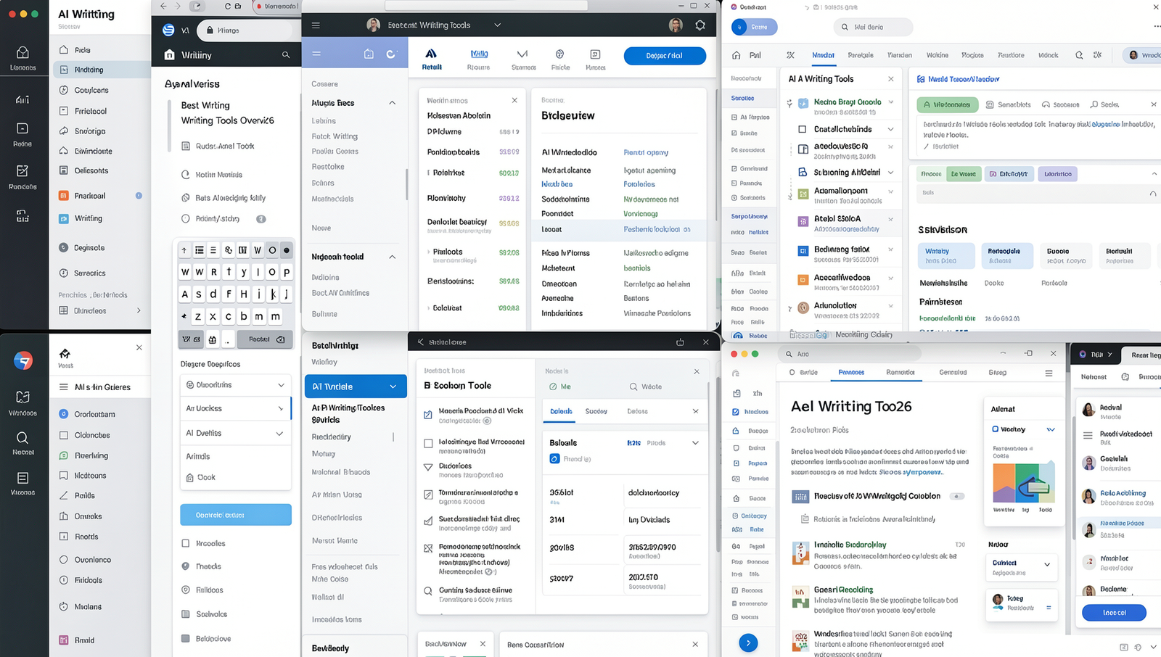The height and width of the screenshot is (657, 1161).
Task: Check the Bolidoiove checkbox
Action: (185, 638)
